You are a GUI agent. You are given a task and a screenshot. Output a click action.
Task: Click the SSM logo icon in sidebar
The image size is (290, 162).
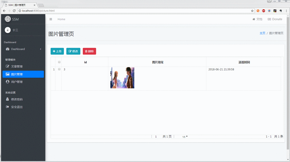(8, 19)
